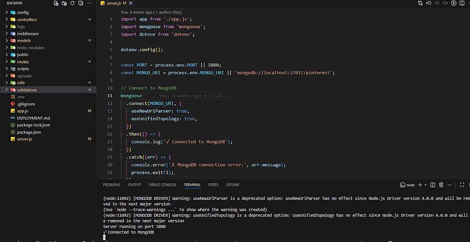The width and height of the screenshot is (470, 242).
Task: Open changes with compare icon
Action: (x=420, y=3)
